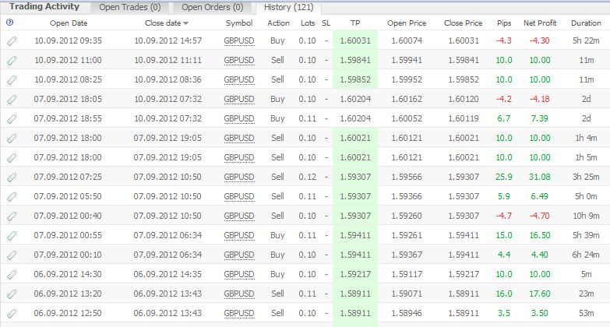Image resolution: width=610 pixels, height=327 pixels.
Task: Switch to the Open Orders (0) tab
Action: click(213, 7)
